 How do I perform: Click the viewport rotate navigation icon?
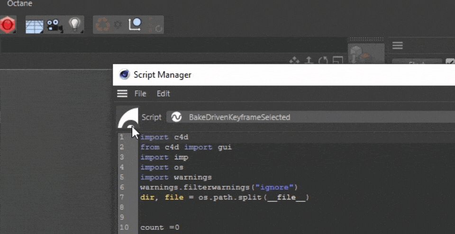coord(323,61)
